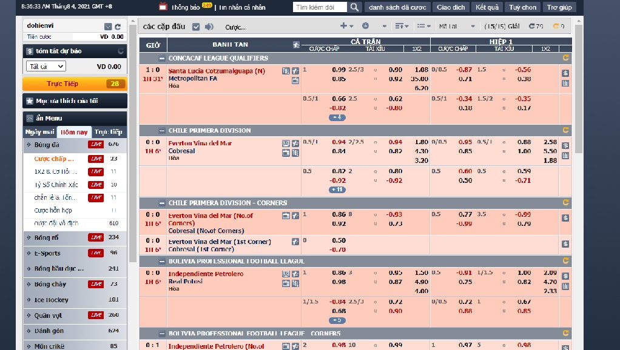This screenshot has height=350, width=620.
Task: Add Independiente Petrolero match to favorites
Action: [x=295, y=274]
